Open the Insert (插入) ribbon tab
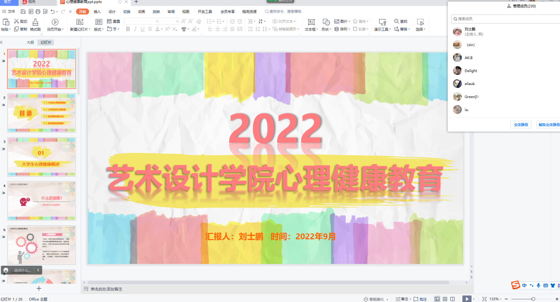This screenshot has height=302, width=560. coord(97,12)
